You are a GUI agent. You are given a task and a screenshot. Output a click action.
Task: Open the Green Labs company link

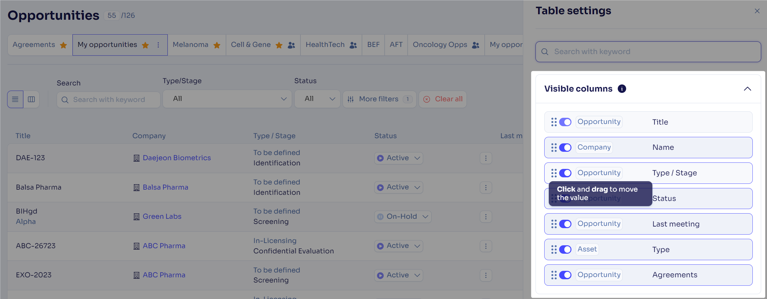(162, 216)
